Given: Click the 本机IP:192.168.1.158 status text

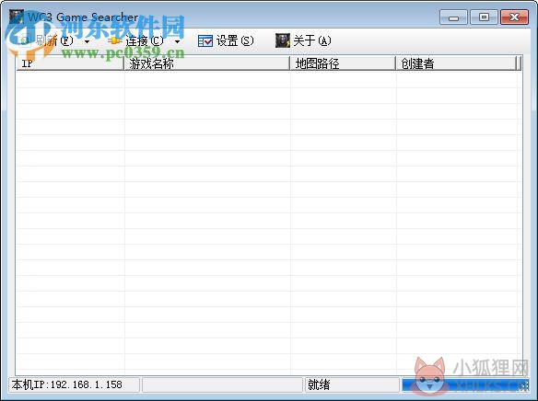Looking at the screenshot, I should point(67,384).
